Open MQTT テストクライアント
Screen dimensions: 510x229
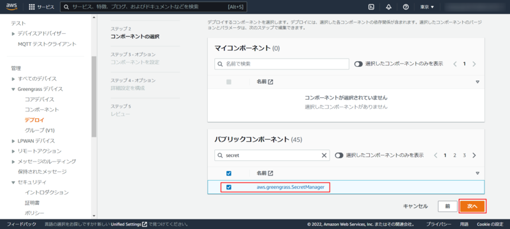[x=47, y=44]
